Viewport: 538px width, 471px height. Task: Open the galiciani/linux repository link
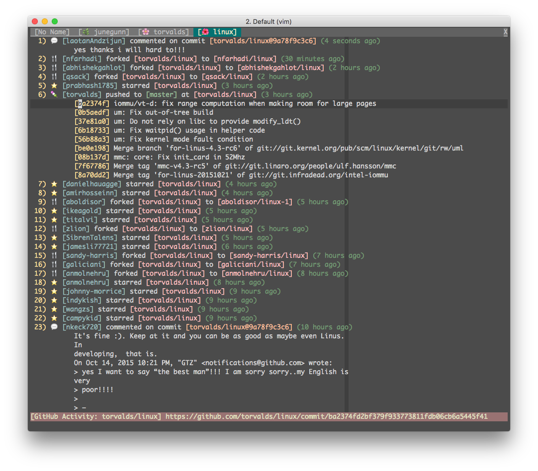coord(251,264)
